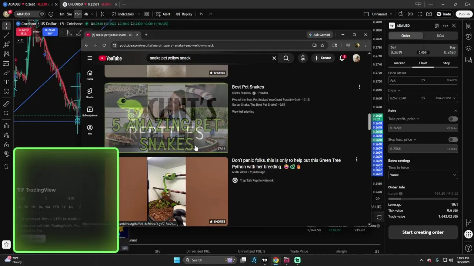Open the alerts clock icon on right sidebar
This screenshot has height=266, width=474.
coord(468,37)
